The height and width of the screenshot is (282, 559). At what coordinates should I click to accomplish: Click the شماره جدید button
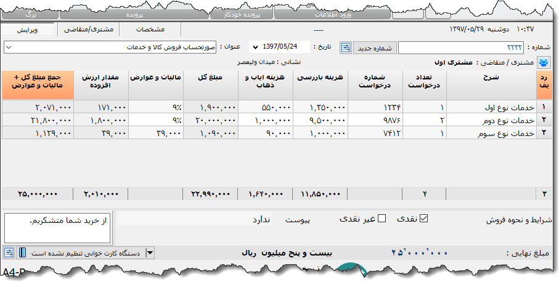click(x=374, y=48)
